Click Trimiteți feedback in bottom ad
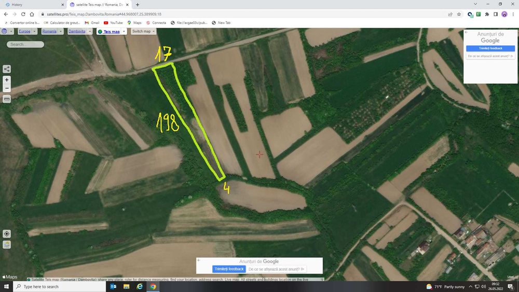 coord(229,269)
